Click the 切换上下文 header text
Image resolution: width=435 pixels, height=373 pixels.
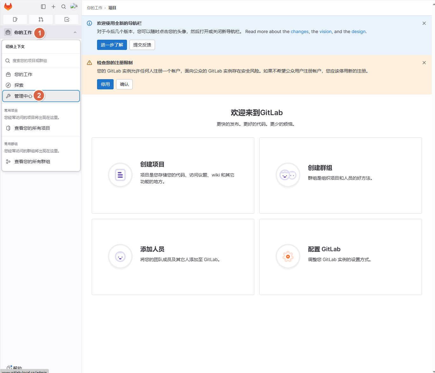15,47
